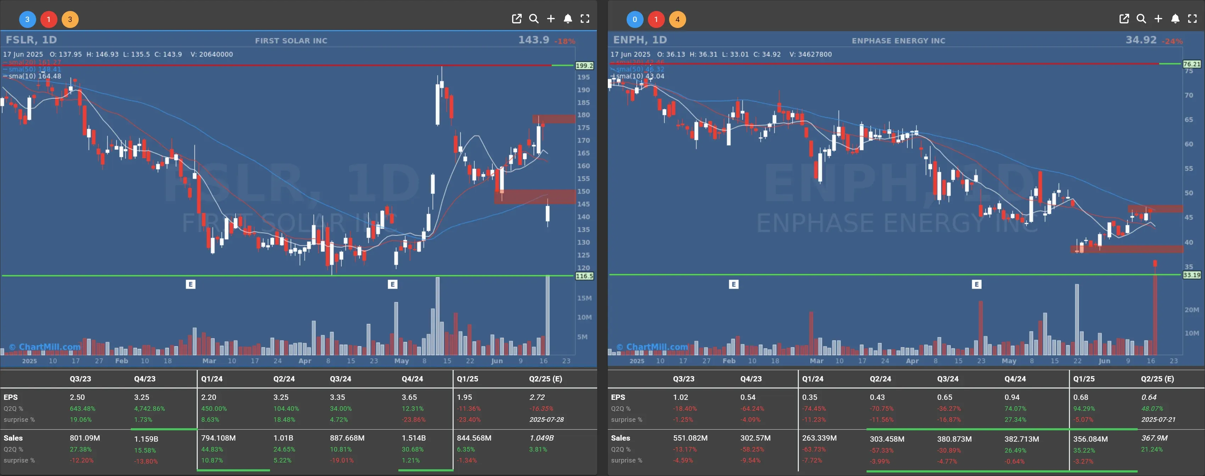Click FSLR support price label 116.5
The height and width of the screenshot is (476, 1205).
tap(584, 276)
